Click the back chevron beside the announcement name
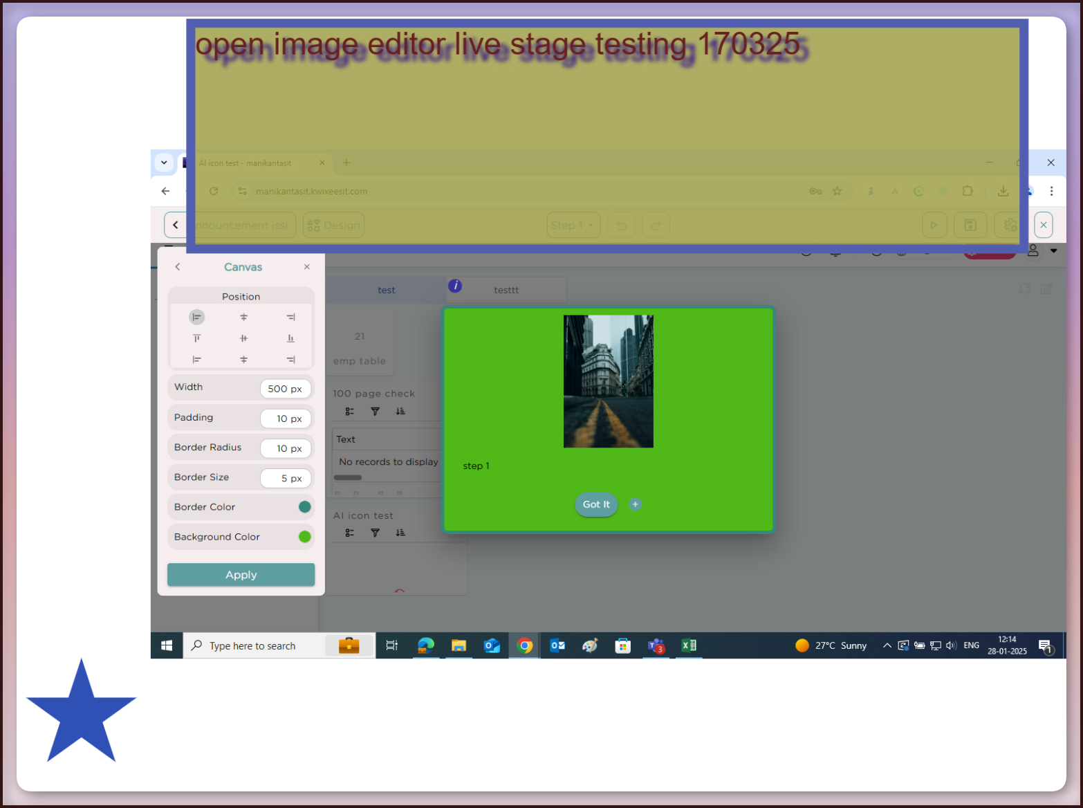This screenshot has height=808, width=1083. [x=176, y=225]
